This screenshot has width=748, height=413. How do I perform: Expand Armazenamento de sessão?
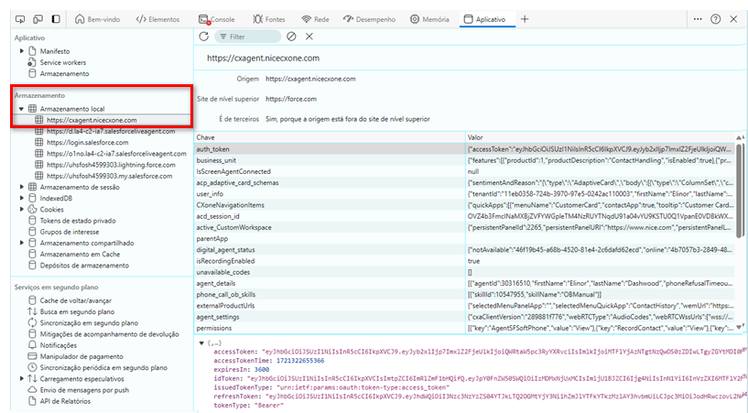22,187
